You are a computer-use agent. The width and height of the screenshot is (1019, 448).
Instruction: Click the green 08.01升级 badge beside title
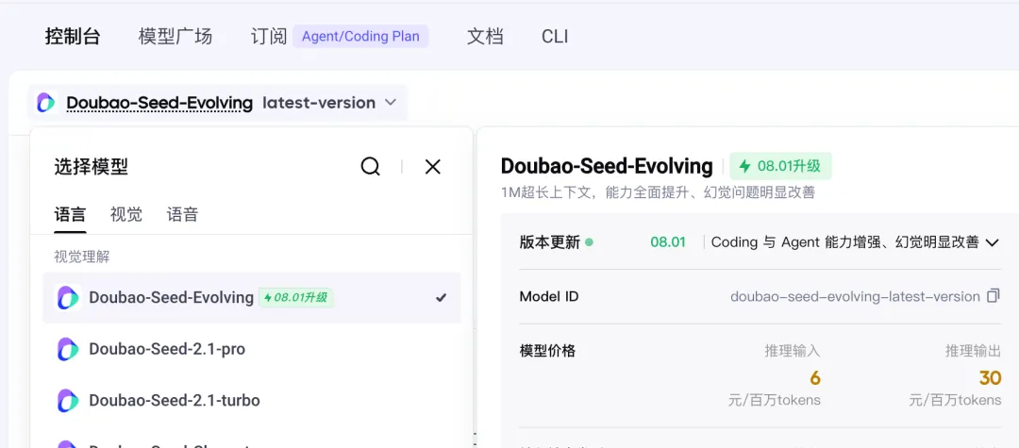[780, 166]
